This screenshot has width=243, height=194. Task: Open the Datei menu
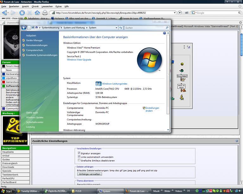[x=4, y=7]
